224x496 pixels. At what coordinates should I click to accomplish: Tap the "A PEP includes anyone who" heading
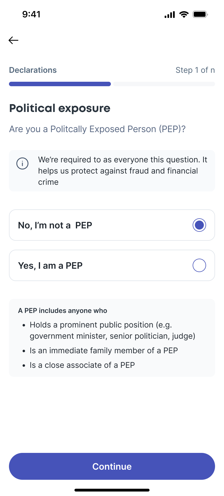tap(63, 311)
